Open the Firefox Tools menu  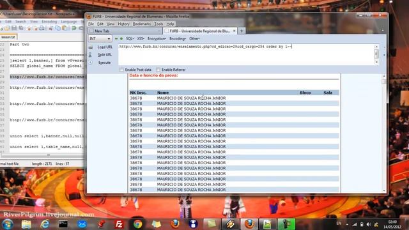pyautogui.click(x=158, y=24)
